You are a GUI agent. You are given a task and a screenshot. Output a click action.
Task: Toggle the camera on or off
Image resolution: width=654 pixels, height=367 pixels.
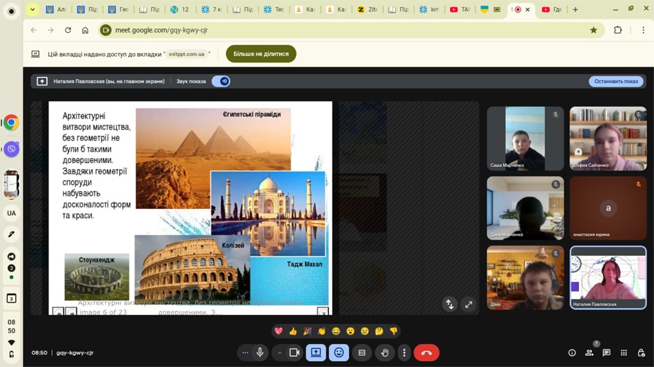(294, 353)
